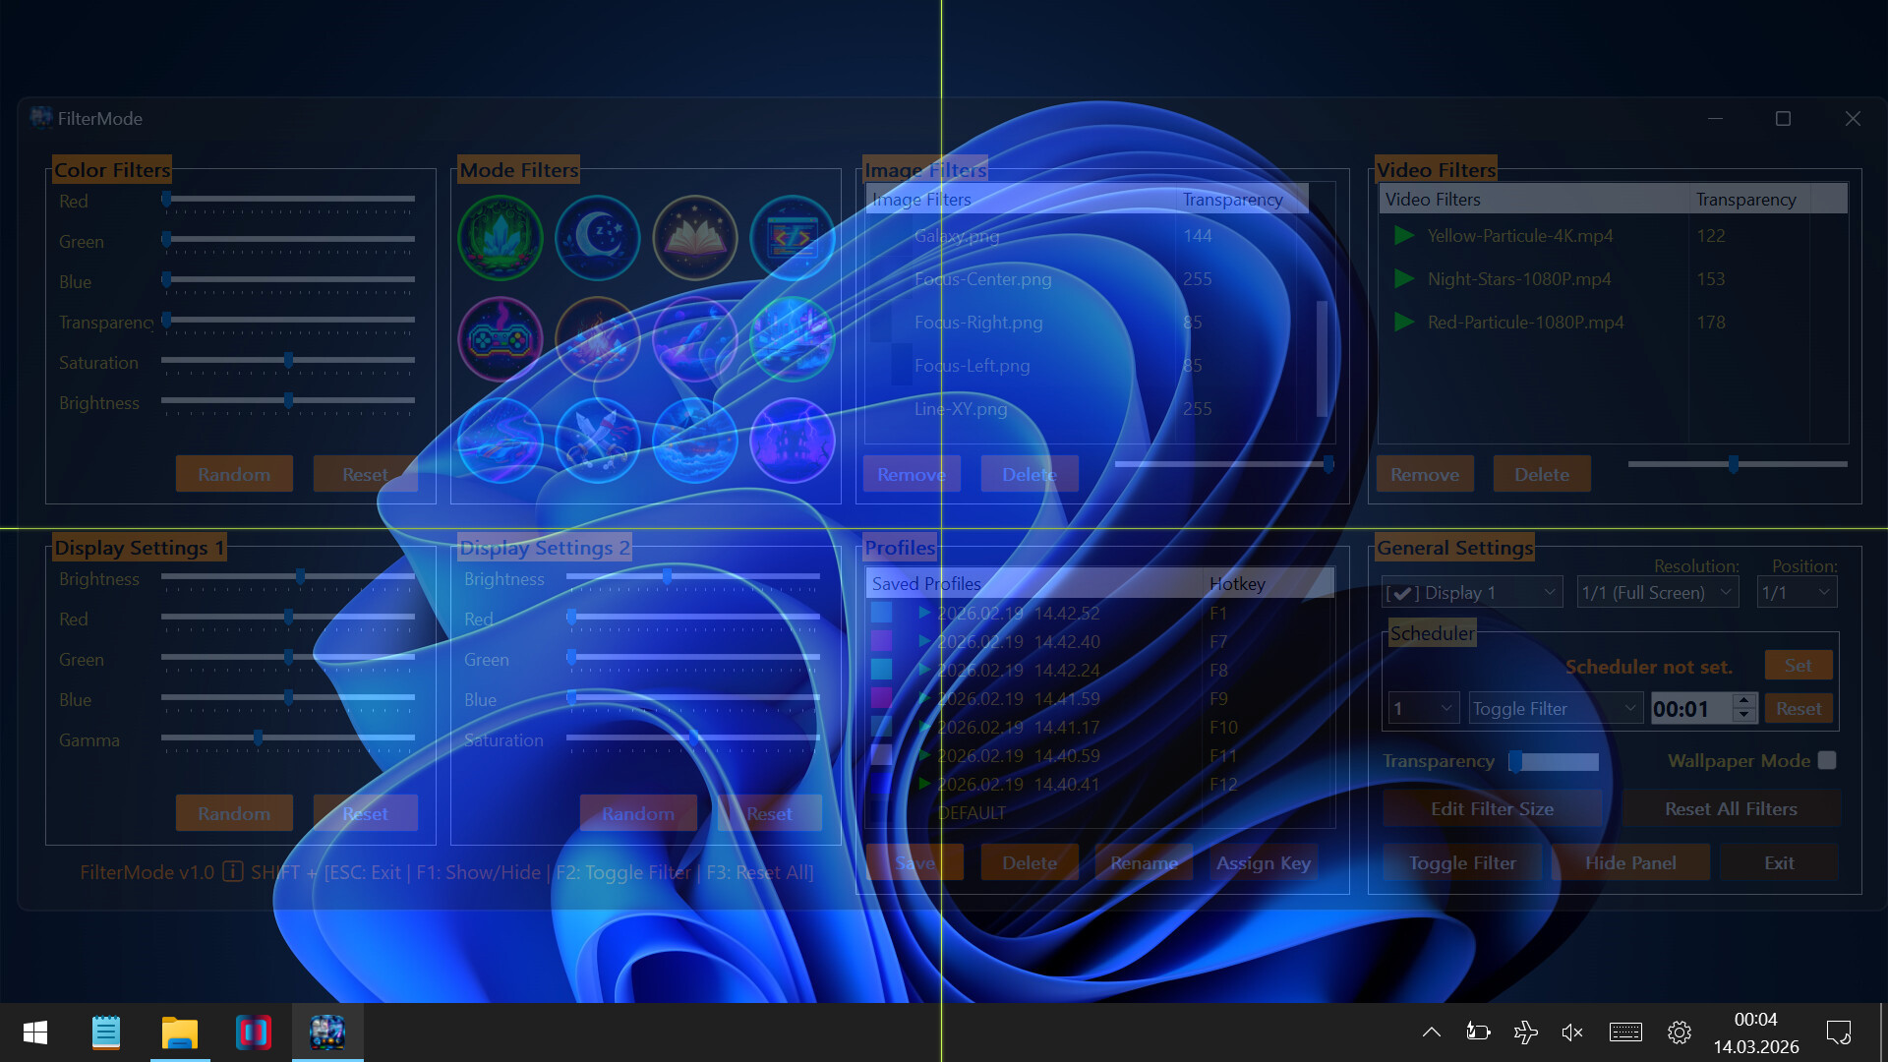The width and height of the screenshot is (1888, 1062).
Task: Select the crystal forest mode filter
Action: tap(500, 238)
